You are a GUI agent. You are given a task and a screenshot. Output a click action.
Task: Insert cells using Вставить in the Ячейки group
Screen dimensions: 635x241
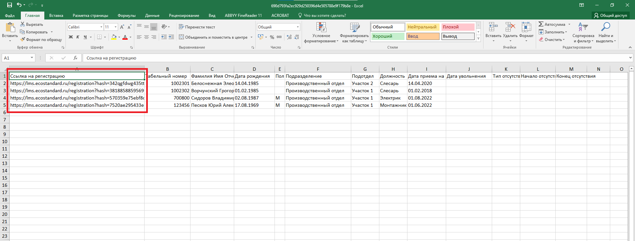pyautogui.click(x=493, y=32)
